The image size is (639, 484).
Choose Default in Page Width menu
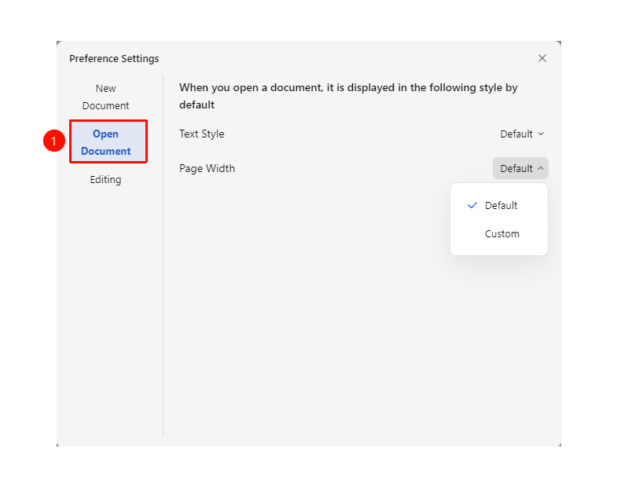pyautogui.click(x=499, y=205)
